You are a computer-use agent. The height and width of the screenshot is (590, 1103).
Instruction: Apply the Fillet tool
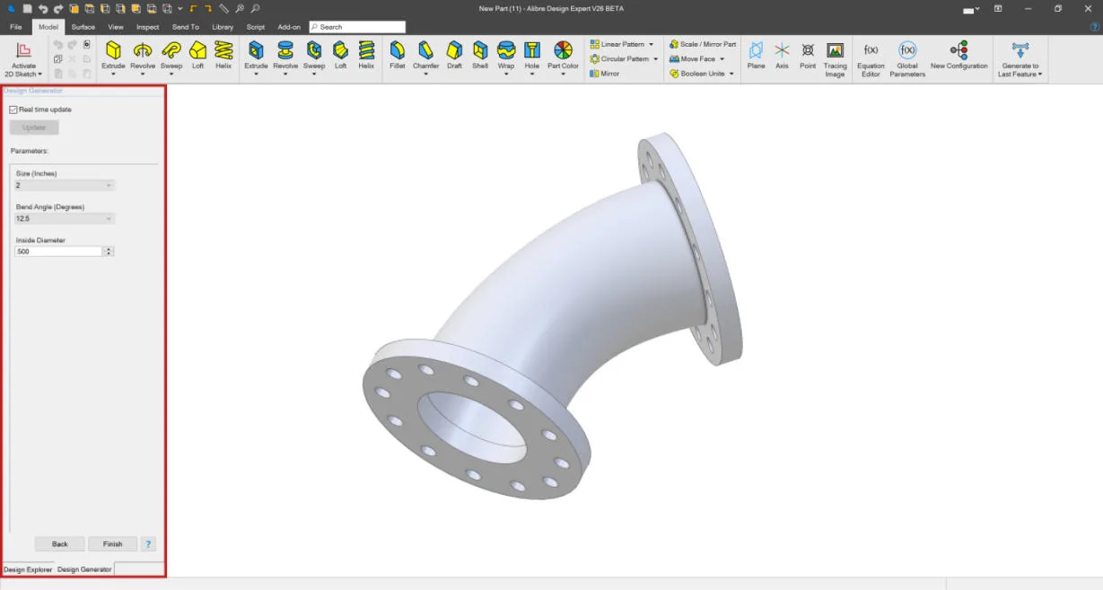point(398,56)
